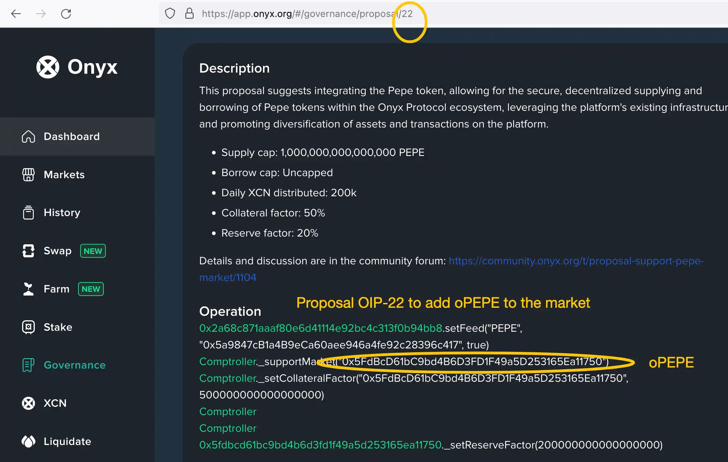Click the Governance icon in sidebar

coord(28,364)
